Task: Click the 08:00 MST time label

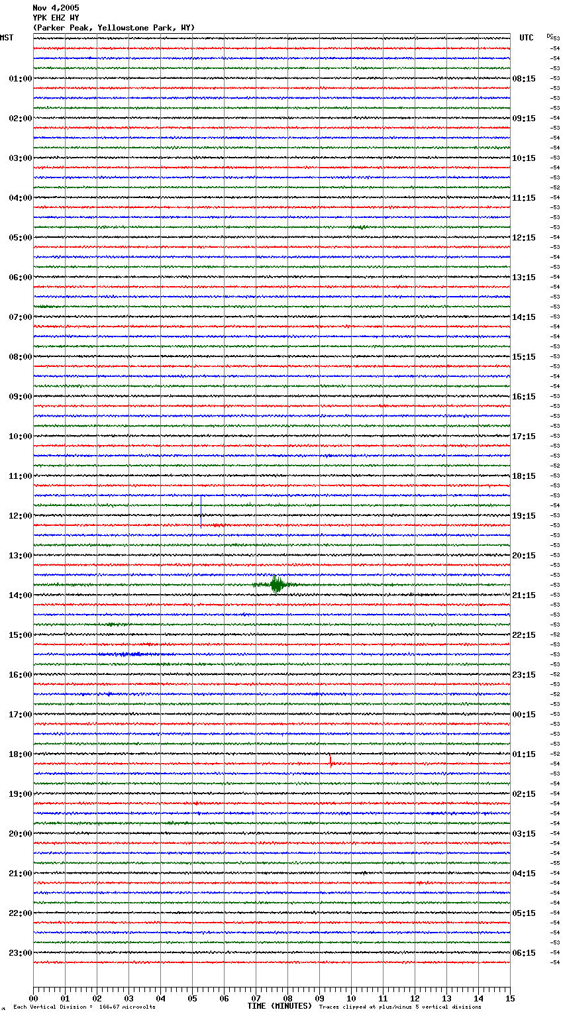Action: coord(21,357)
